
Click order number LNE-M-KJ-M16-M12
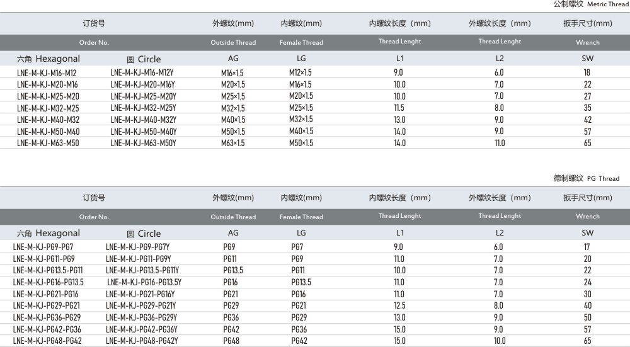47,73
